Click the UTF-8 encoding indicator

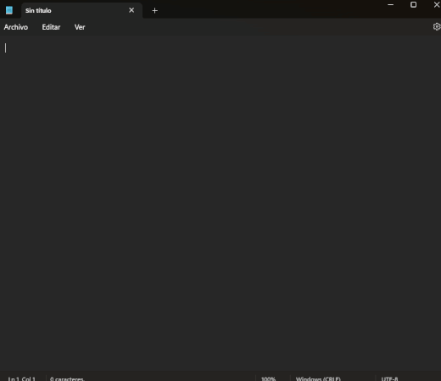389,378
